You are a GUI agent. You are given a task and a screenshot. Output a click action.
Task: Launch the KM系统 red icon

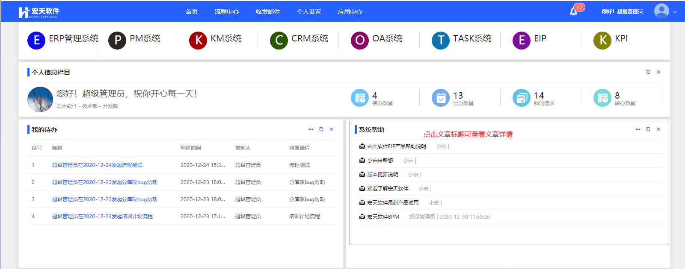198,41
